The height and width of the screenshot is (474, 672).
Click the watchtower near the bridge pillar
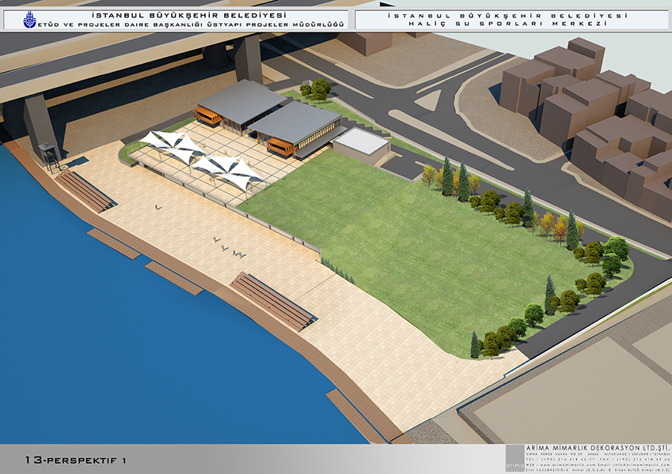point(48,155)
